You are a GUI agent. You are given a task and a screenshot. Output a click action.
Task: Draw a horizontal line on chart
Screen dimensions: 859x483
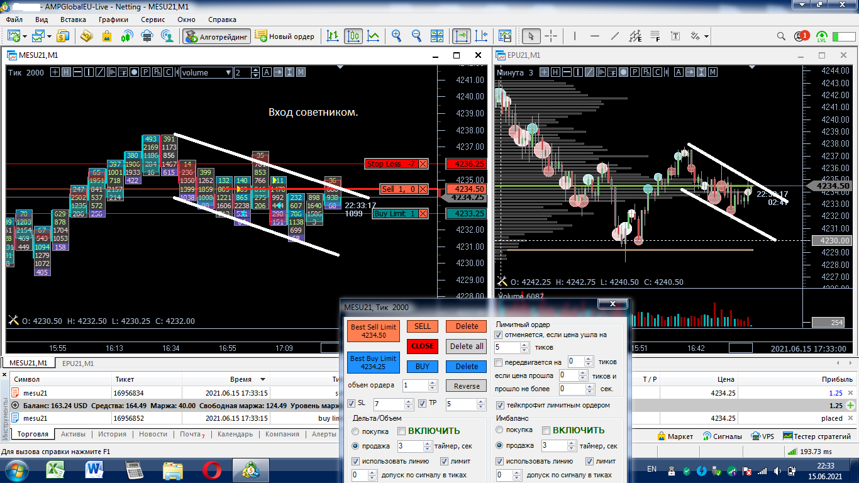pos(595,36)
